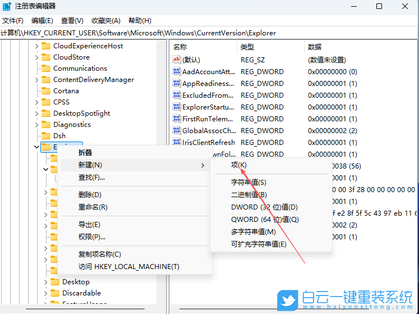Click the Discardable folder icon
The image size is (419, 314).
[55, 293]
